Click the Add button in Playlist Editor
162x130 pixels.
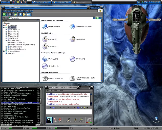pos(2,125)
